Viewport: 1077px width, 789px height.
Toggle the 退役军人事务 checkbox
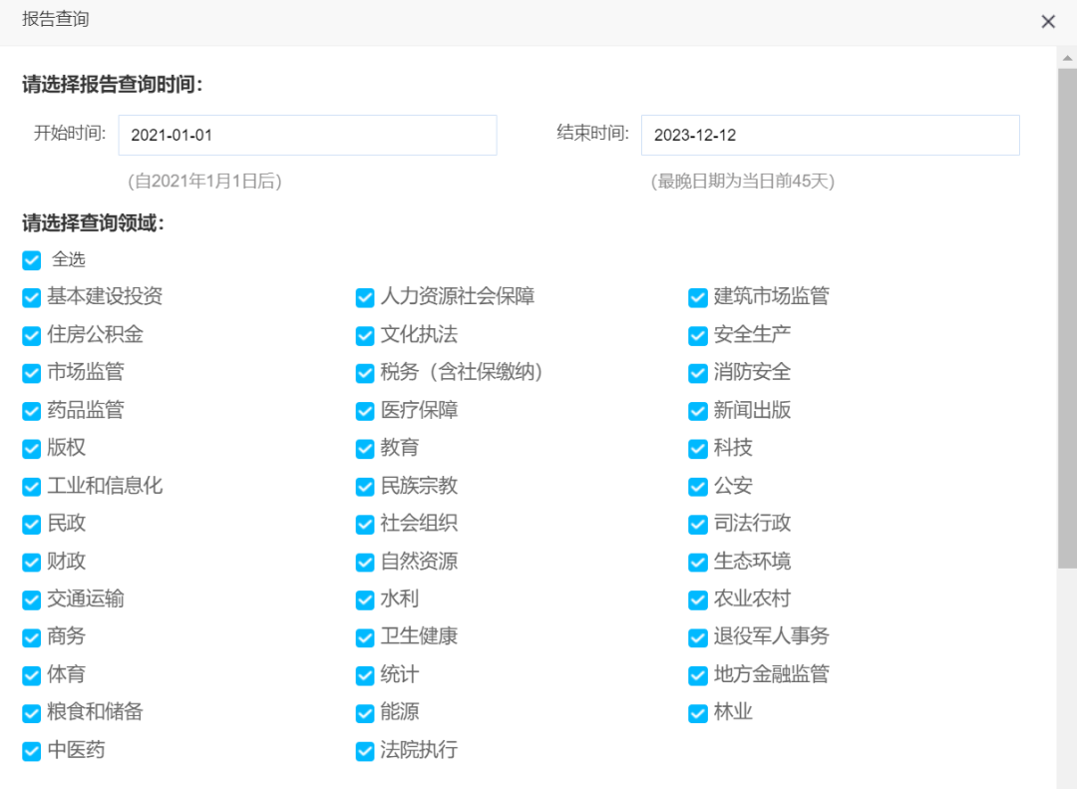coord(696,637)
